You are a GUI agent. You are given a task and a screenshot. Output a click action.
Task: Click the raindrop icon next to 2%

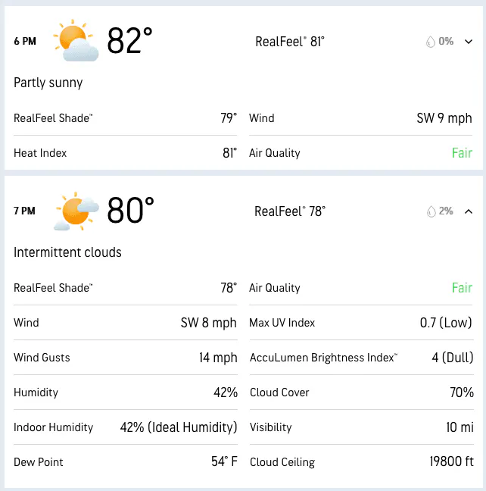coord(431,211)
